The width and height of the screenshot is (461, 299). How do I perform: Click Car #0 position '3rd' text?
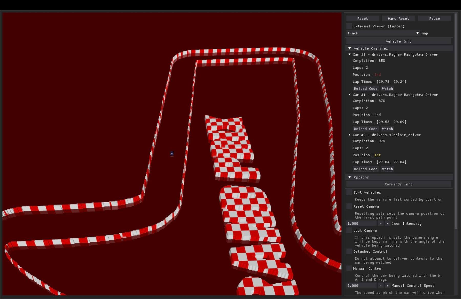378,75
